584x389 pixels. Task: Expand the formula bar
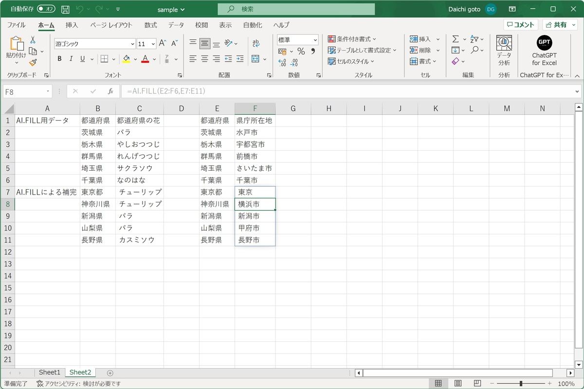click(x=577, y=91)
